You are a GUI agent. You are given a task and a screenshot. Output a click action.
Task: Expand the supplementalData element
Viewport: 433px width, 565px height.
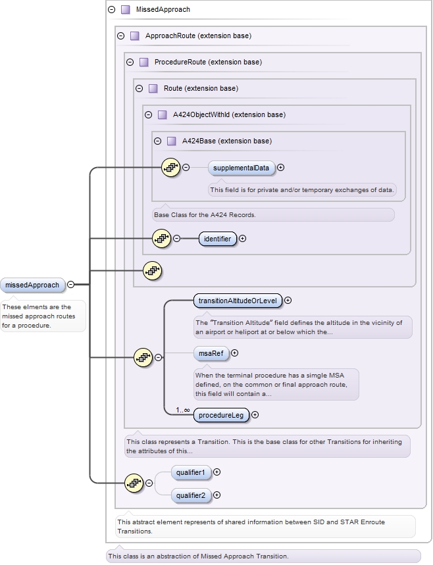281,168
